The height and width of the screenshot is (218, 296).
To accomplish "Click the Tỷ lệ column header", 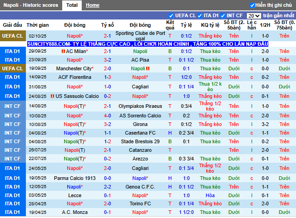I will pos(186,25).
